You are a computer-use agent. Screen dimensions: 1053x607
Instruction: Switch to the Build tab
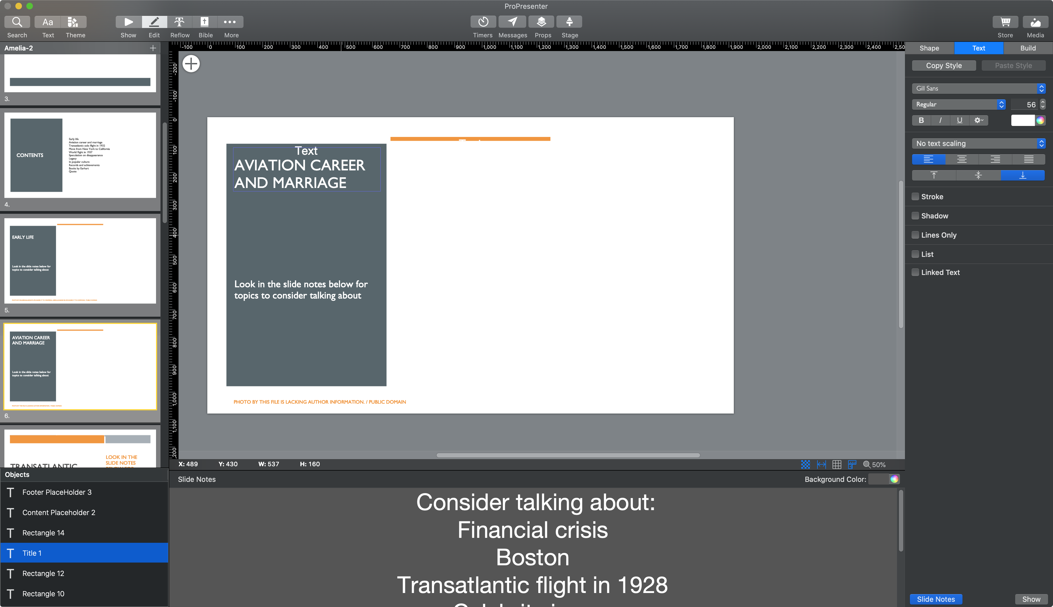click(x=1027, y=48)
